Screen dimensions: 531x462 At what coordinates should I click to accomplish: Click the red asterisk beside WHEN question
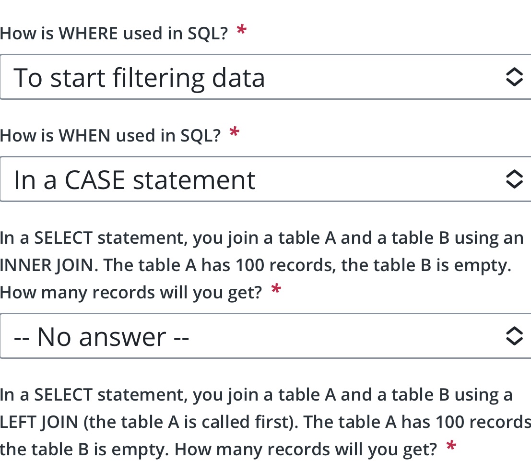(234, 132)
